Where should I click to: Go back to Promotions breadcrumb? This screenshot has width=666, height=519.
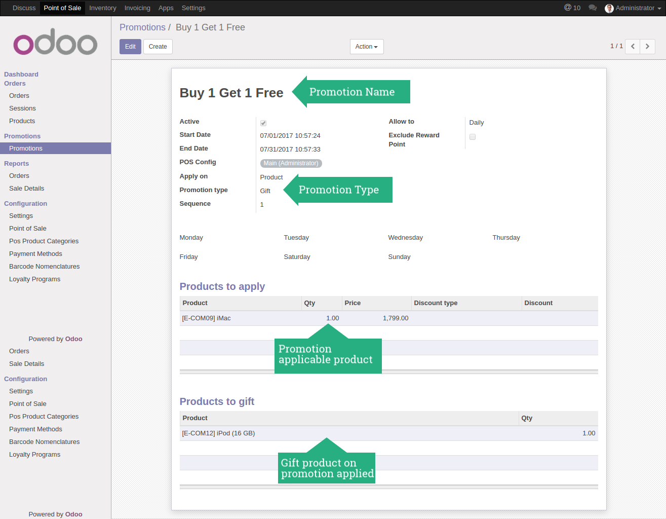142,27
